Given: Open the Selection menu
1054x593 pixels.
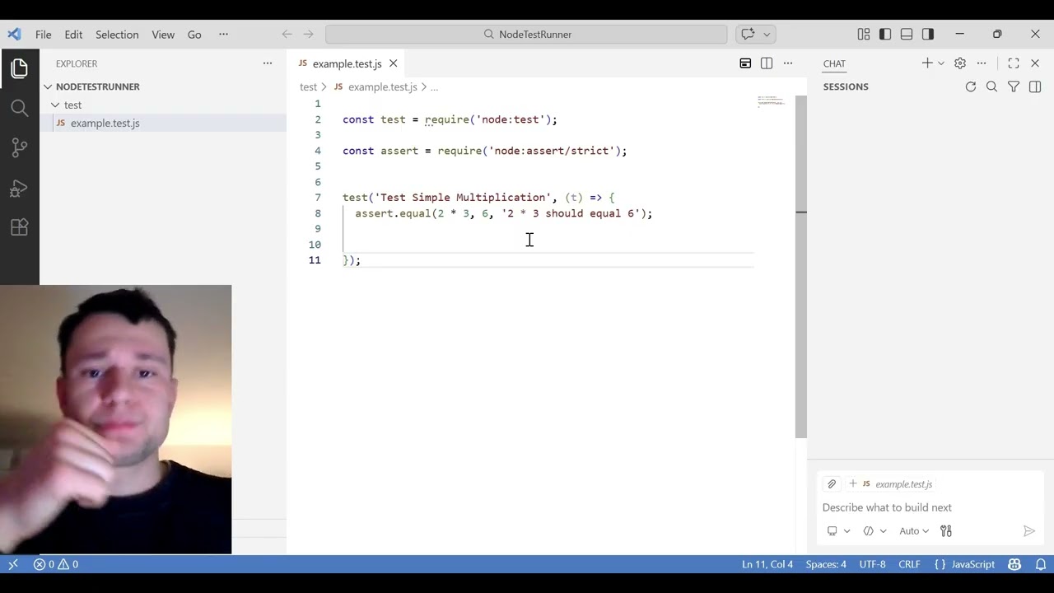Looking at the screenshot, I should (117, 34).
